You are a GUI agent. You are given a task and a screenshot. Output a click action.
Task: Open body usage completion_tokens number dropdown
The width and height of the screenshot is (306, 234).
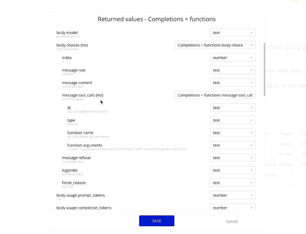[233, 208]
